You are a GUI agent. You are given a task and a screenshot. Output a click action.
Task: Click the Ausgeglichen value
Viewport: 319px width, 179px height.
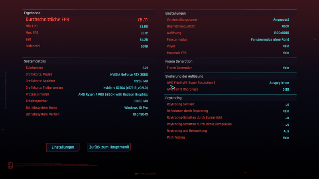[x=279, y=83]
